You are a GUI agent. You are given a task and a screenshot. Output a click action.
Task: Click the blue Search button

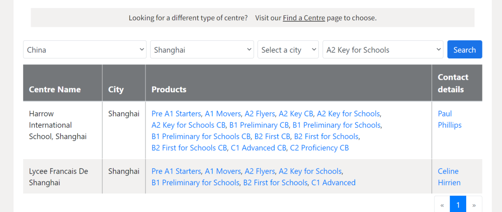pyautogui.click(x=464, y=50)
